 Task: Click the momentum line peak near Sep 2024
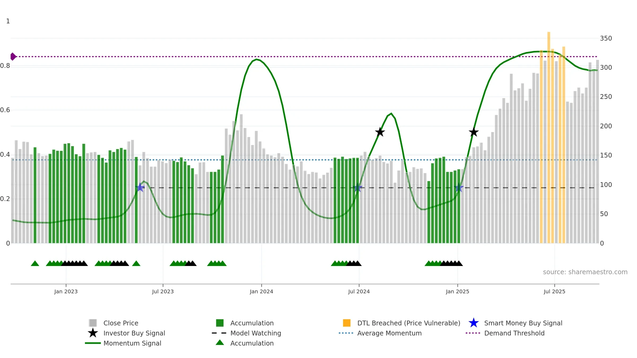point(391,113)
